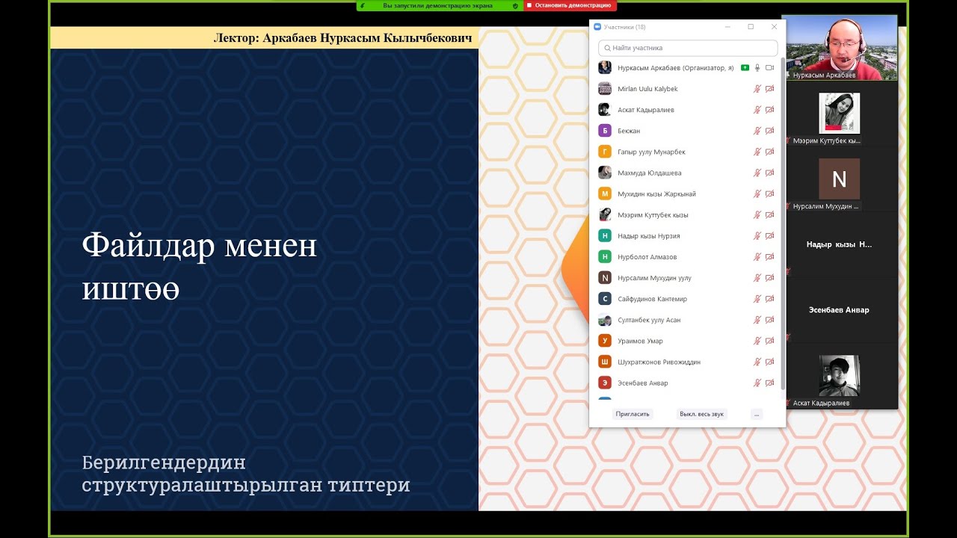Select participant row Нурболот Алмазов

click(x=688, y=256)
